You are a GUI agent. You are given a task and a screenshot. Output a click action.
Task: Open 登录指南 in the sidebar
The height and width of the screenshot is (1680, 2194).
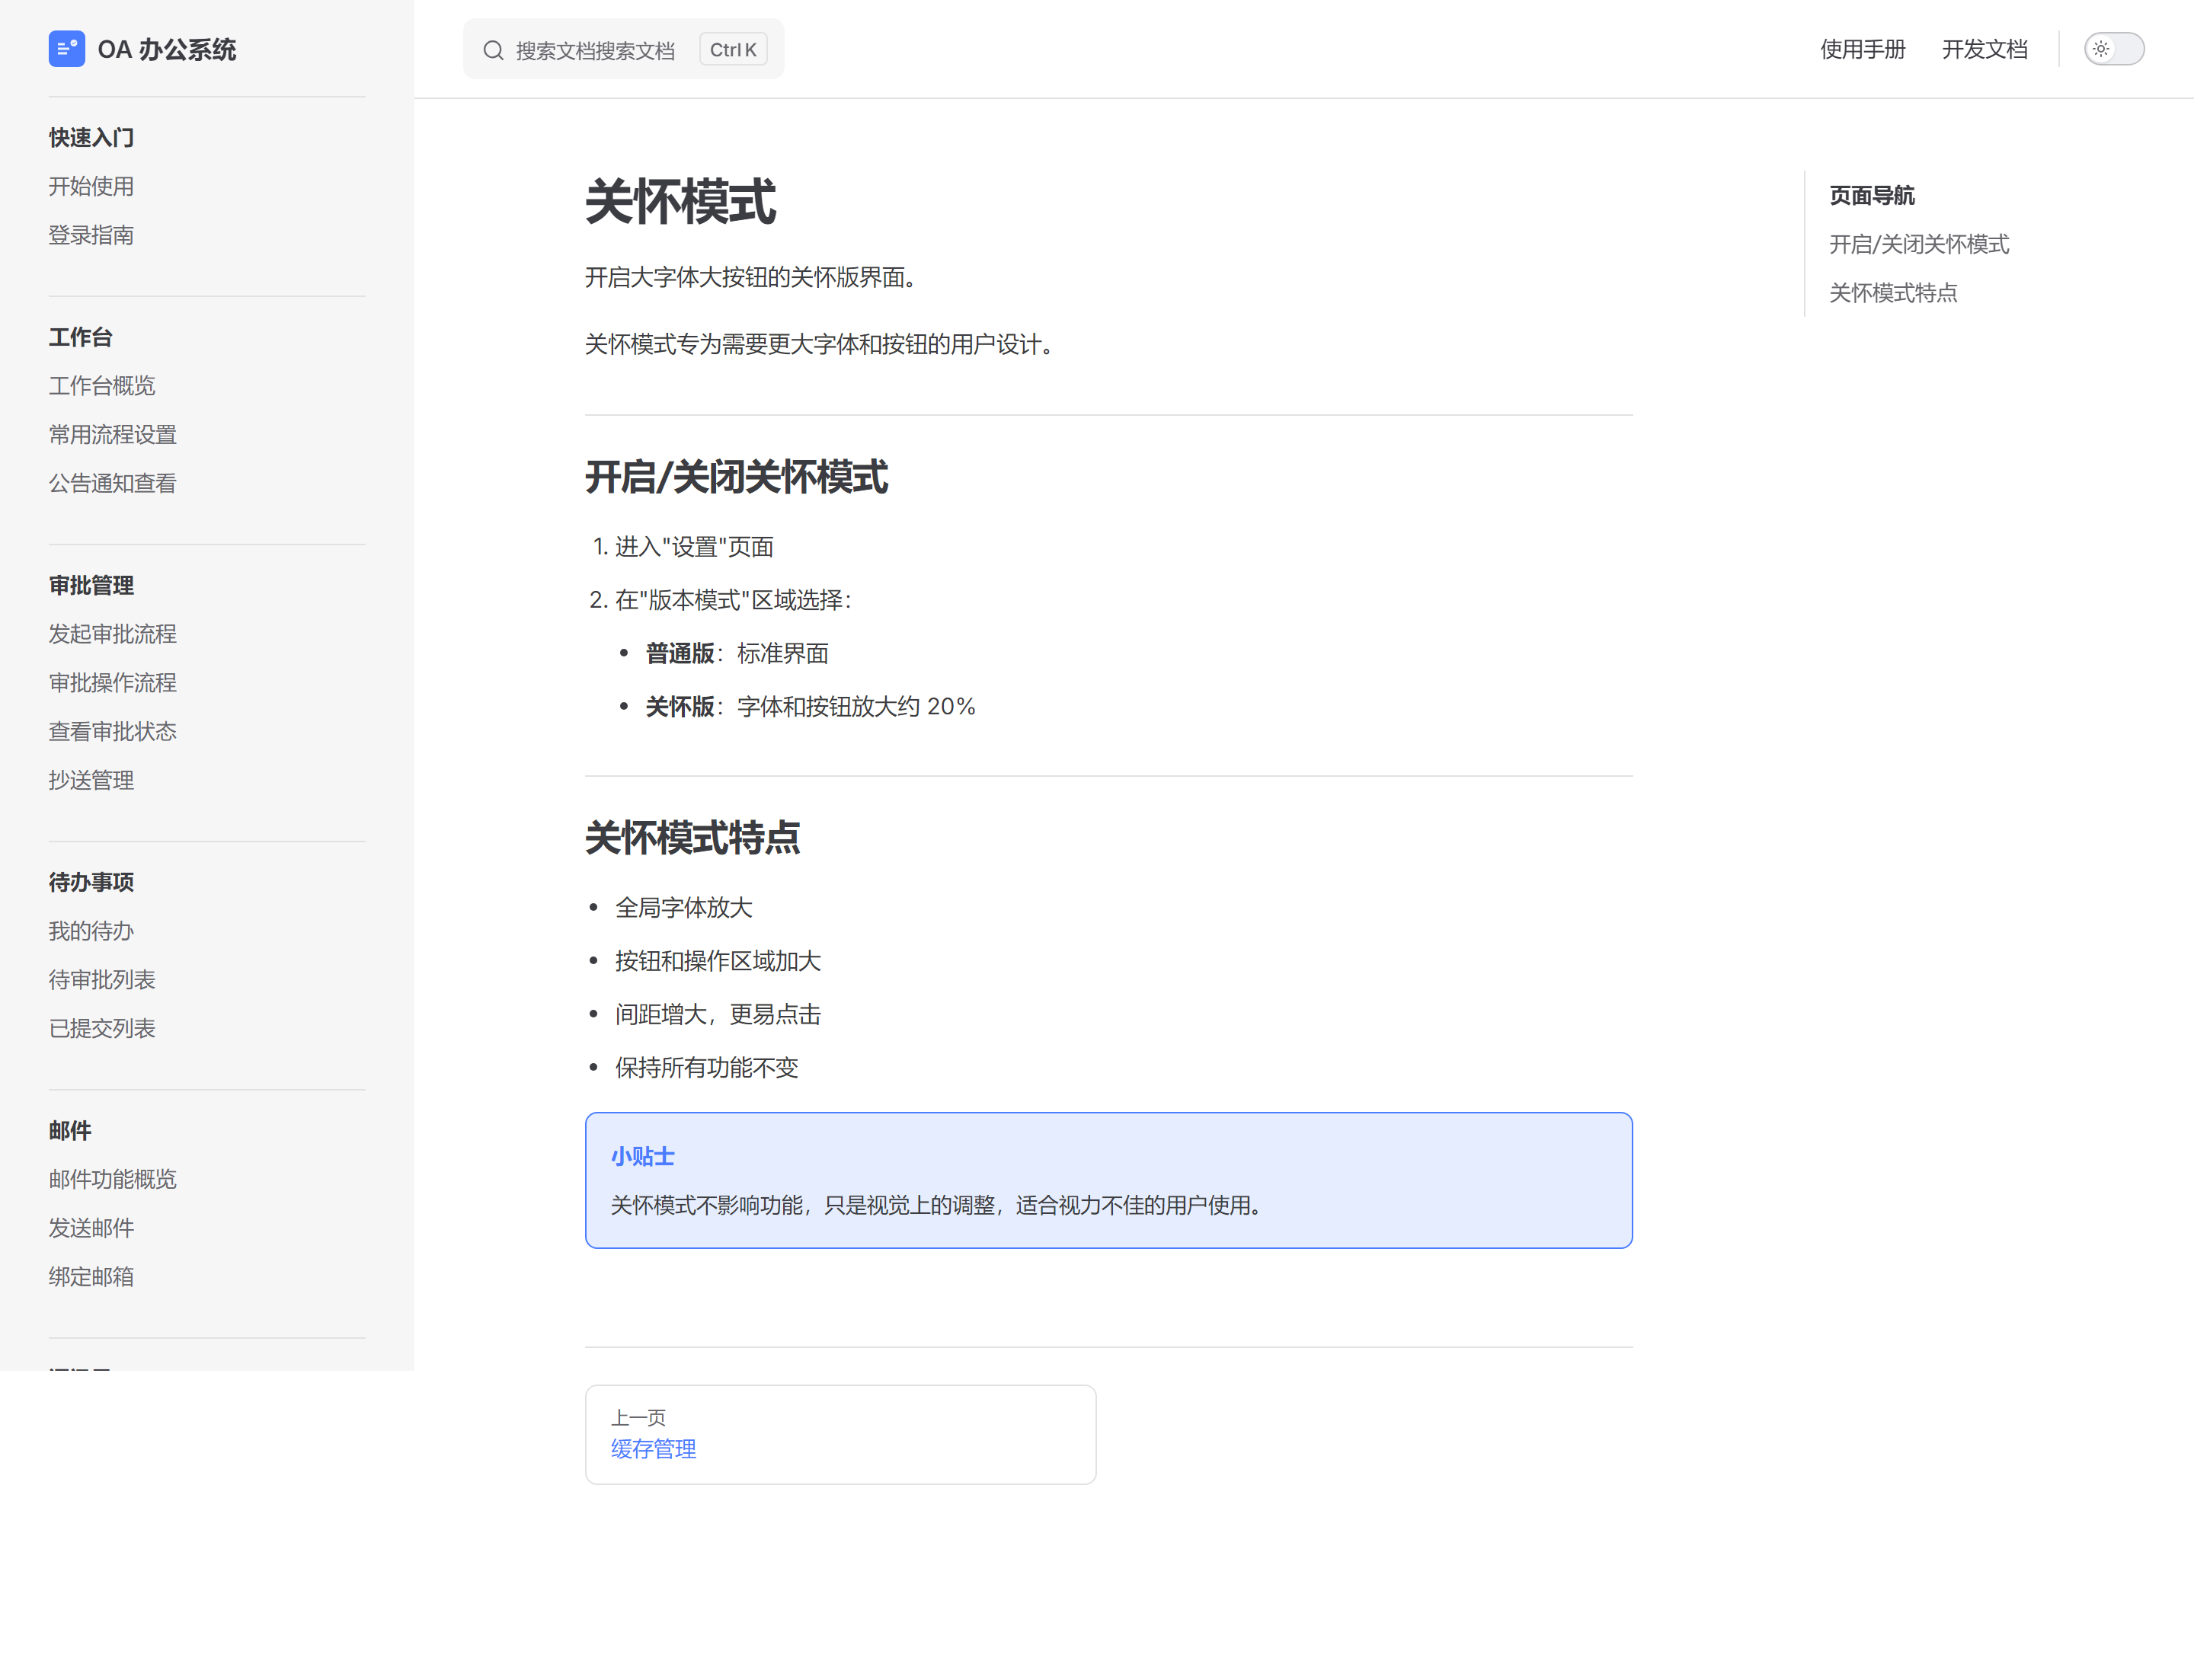tap(91, 235)
